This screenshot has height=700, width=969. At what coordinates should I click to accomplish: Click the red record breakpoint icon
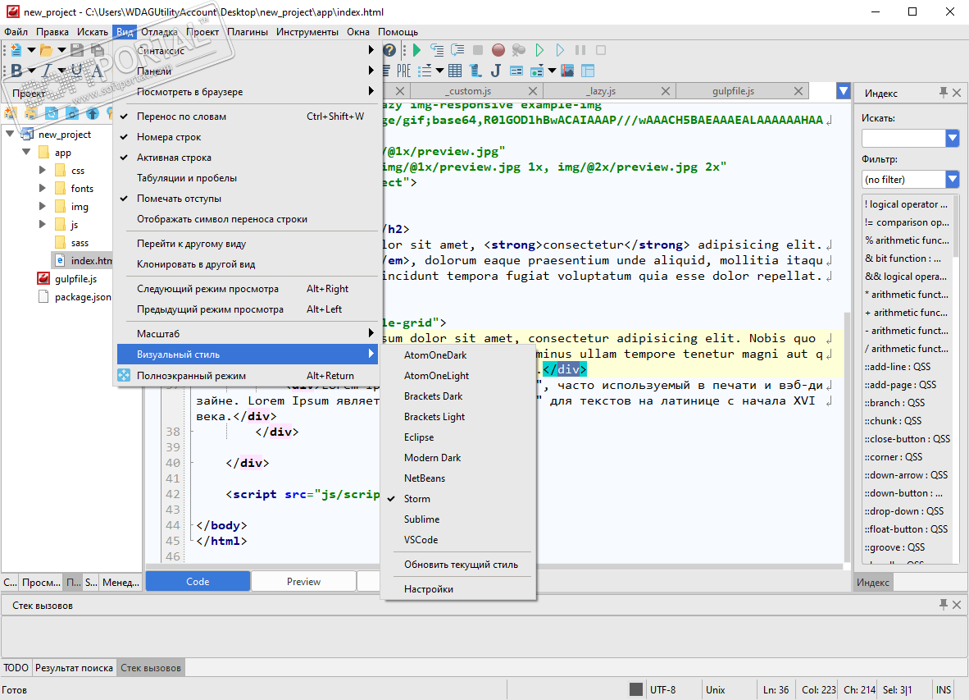coord(498,50)
